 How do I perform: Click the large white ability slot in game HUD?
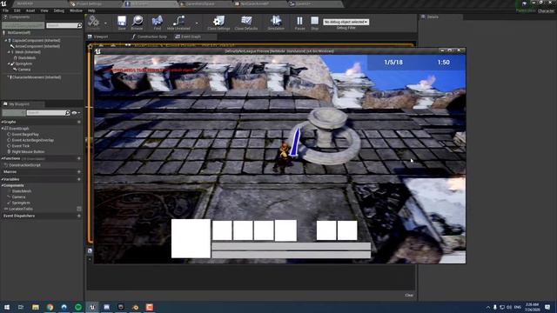pyautogui.click(x=191, y=238)
